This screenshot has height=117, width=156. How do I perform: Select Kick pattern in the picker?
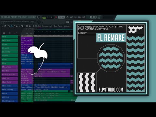(10, 37)
